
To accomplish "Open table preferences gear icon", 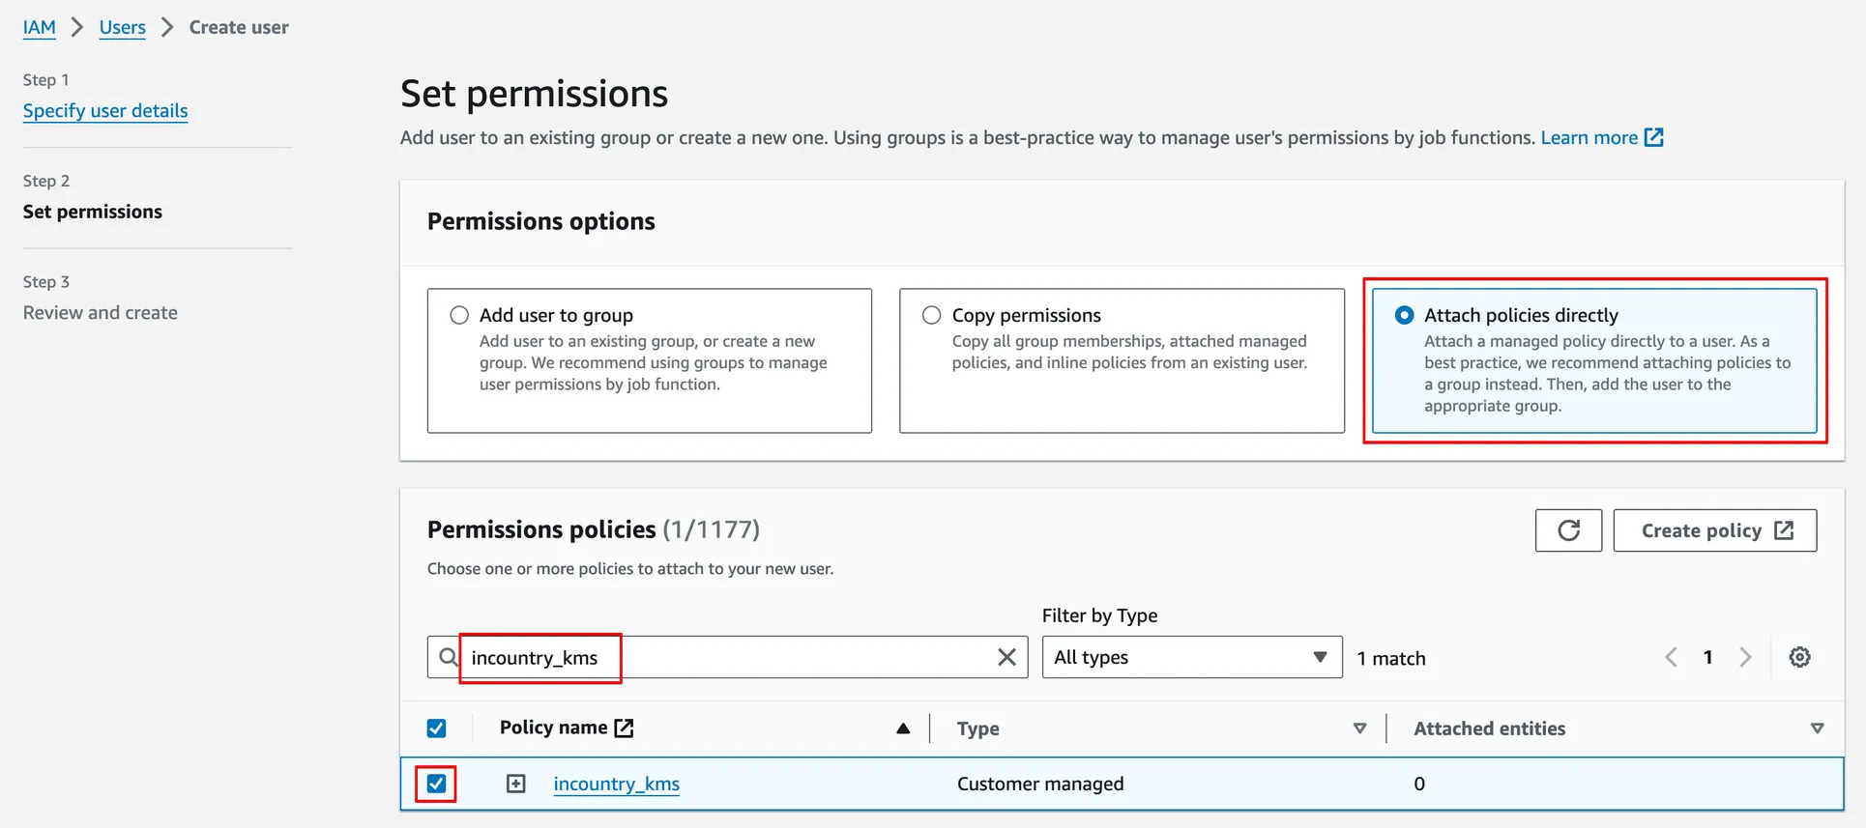I will click(x=1798, y=657).
